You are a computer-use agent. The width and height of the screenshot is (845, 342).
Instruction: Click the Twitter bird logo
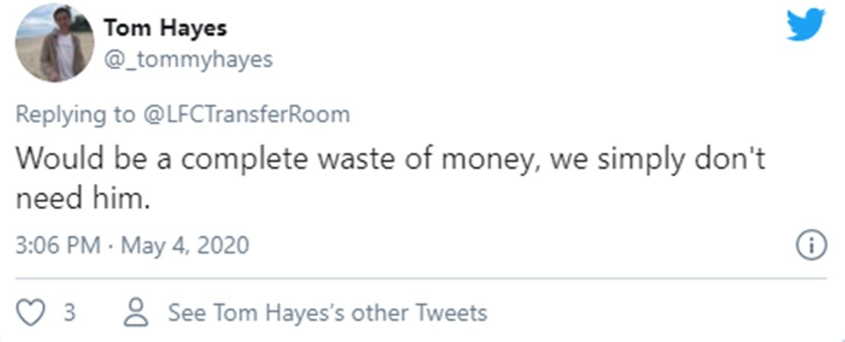pos(805,25)
